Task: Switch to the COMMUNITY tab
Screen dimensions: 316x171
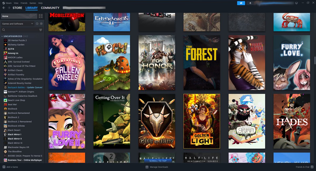Action: click(50, 8)
